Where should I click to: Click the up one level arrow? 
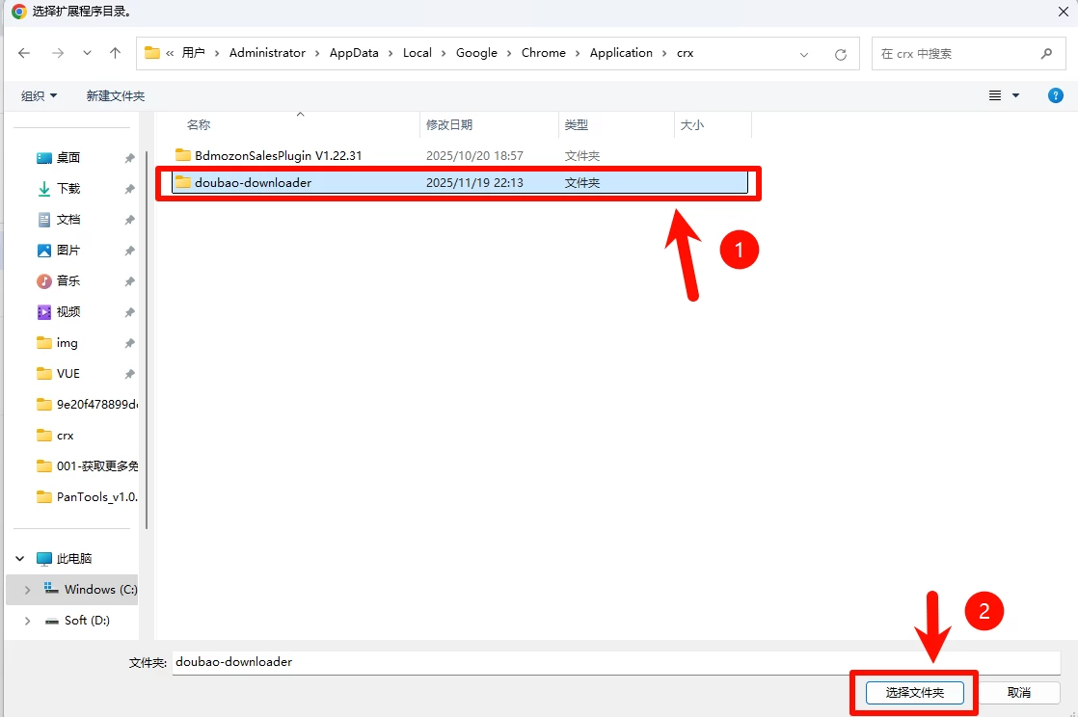click(115, 53)
